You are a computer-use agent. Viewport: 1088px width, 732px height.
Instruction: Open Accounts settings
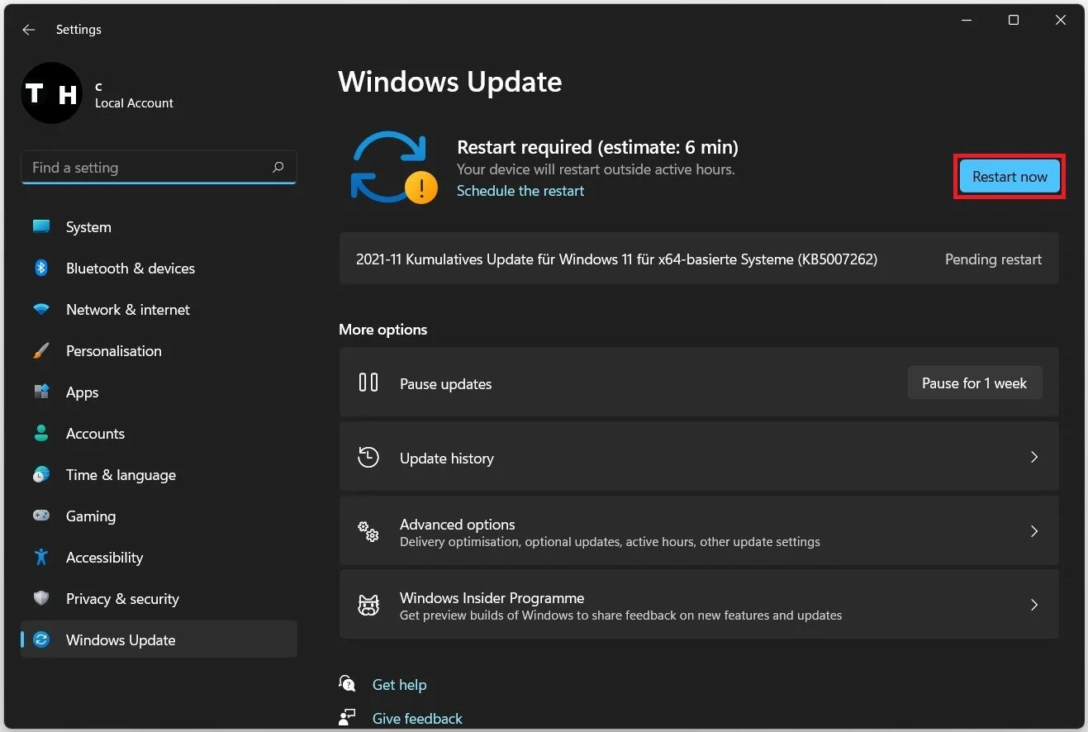coord(159,434)
